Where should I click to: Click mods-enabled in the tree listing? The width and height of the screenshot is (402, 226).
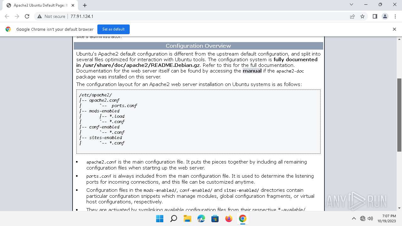(104, 111)
